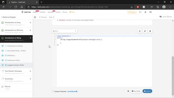Expand Introduction to 2D Array chapter
This screenshot has height=98, width=174.
[30, 30]
